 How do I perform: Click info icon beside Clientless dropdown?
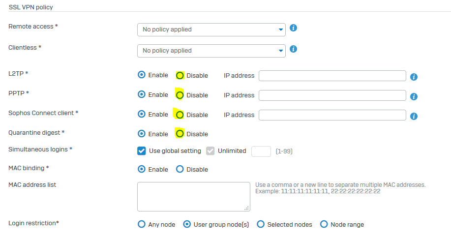click(293, 49)
